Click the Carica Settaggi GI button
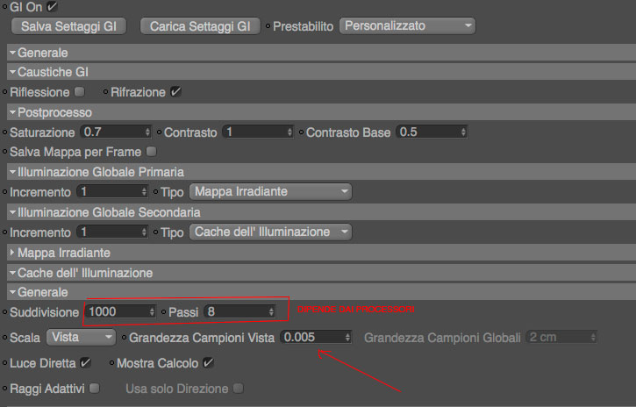This screenshot has height=407, width=636. 200,26
